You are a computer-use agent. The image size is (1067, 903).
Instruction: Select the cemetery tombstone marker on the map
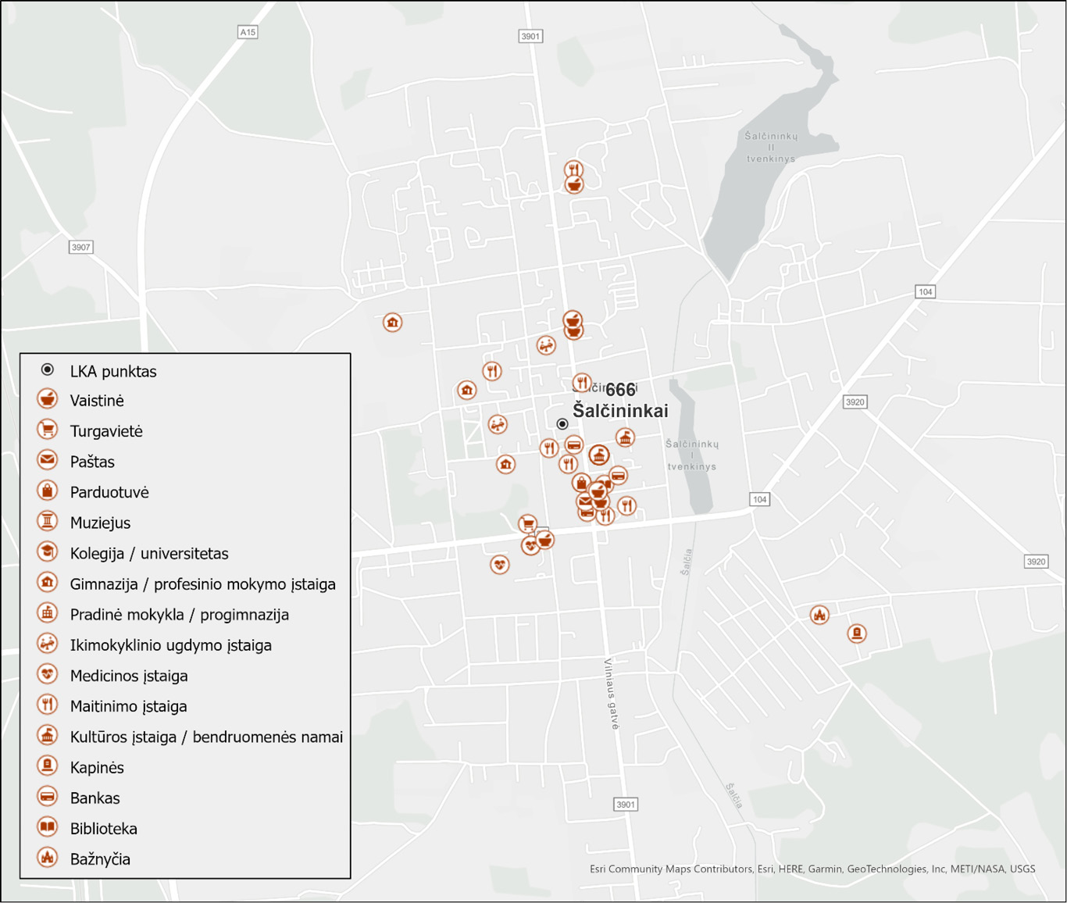(857, 633)
